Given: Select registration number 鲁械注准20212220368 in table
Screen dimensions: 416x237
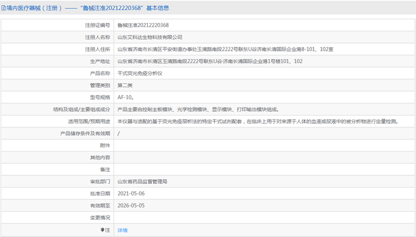Looking at the screenshot, I should point(143,25).
